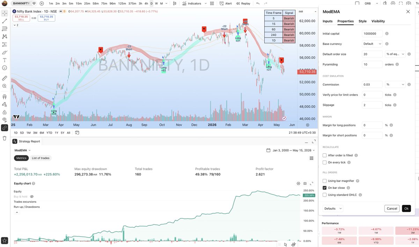
Task: Open the ModEMA strategy selector dropdown
Action: [23, 150]
